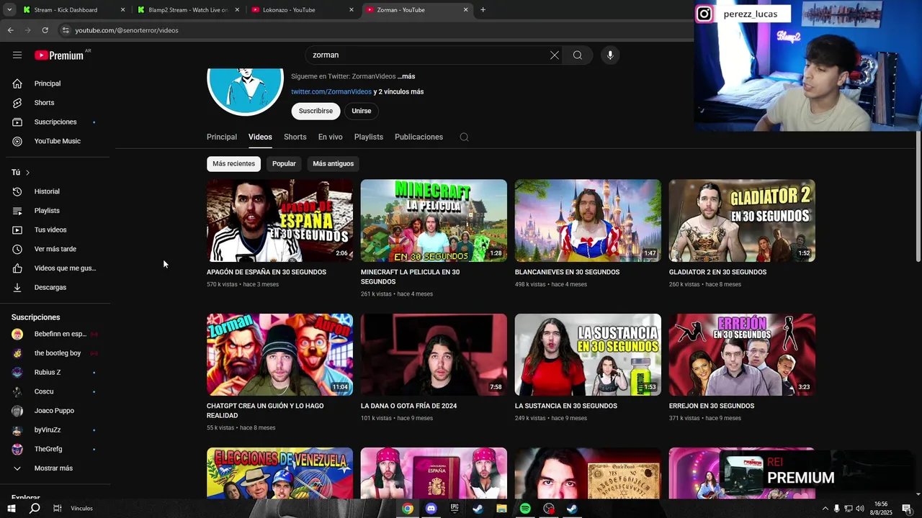Go back in browser history
Screen dimensions: 922x518
tap(10, 30)
